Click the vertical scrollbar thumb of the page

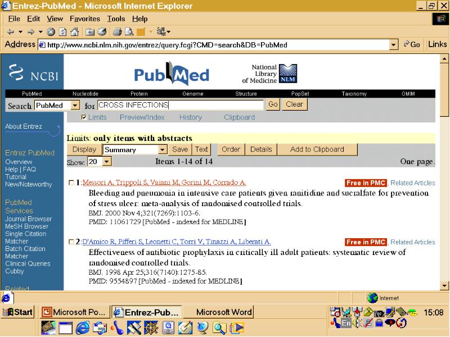tap(444, 90)
